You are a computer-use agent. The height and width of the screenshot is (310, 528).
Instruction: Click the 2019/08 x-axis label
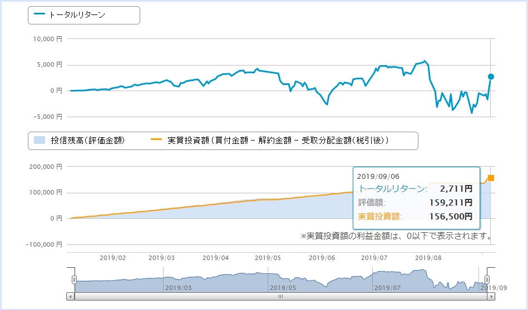[428, 258]
